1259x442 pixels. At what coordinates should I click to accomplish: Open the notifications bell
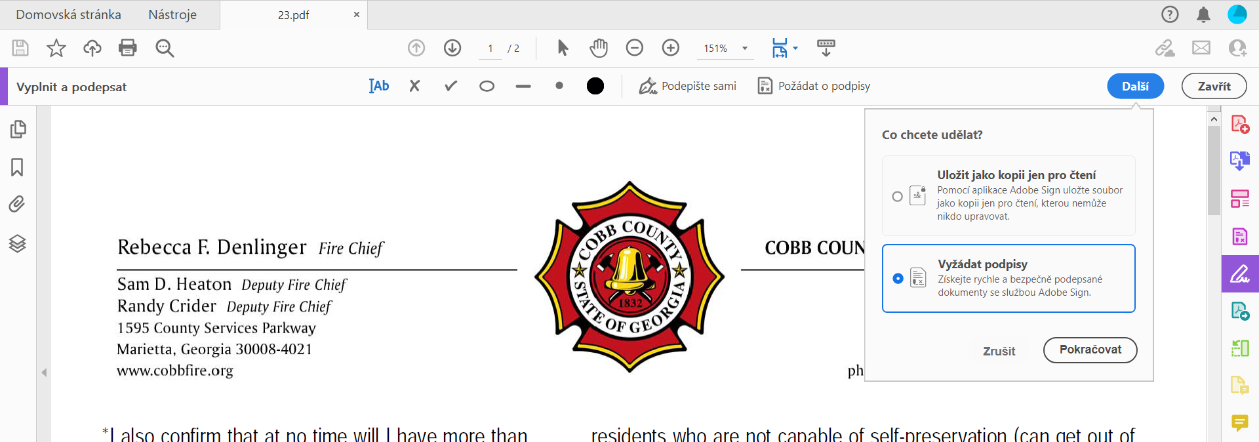[1203, 14]
